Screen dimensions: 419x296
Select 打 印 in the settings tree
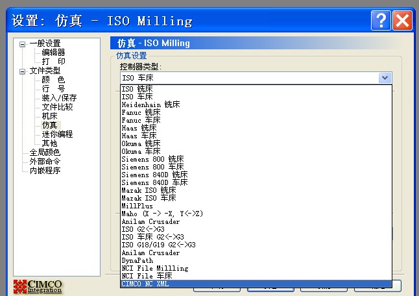(53, 61)
